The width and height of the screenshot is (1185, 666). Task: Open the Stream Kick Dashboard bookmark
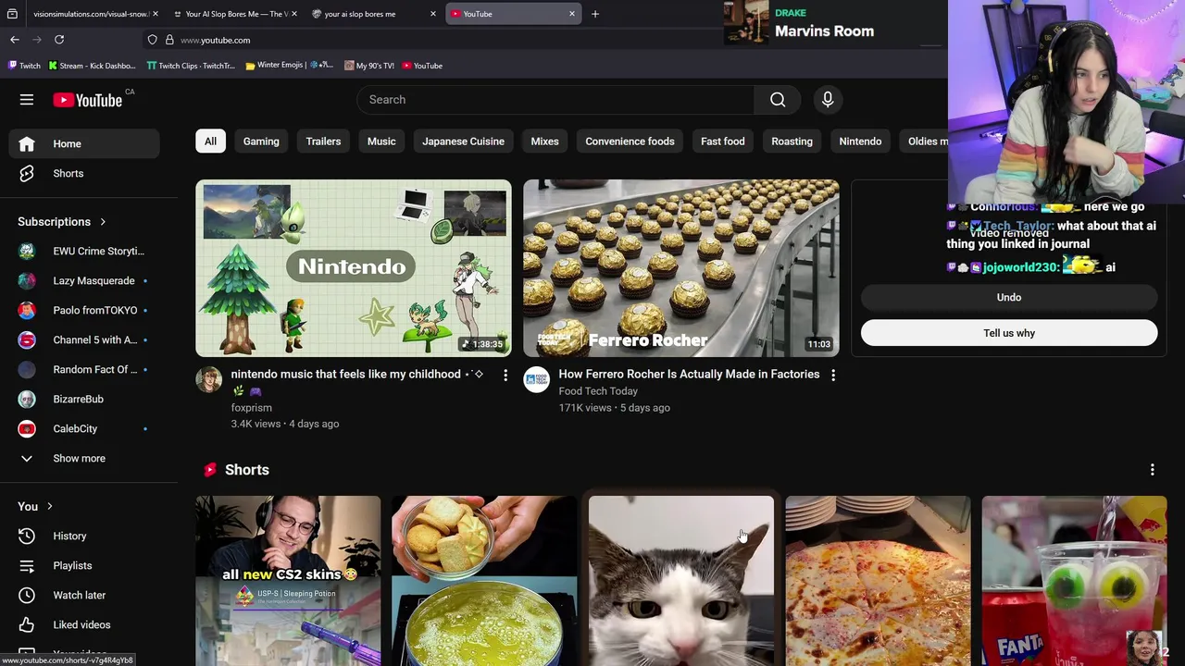[x=92, y=66]
